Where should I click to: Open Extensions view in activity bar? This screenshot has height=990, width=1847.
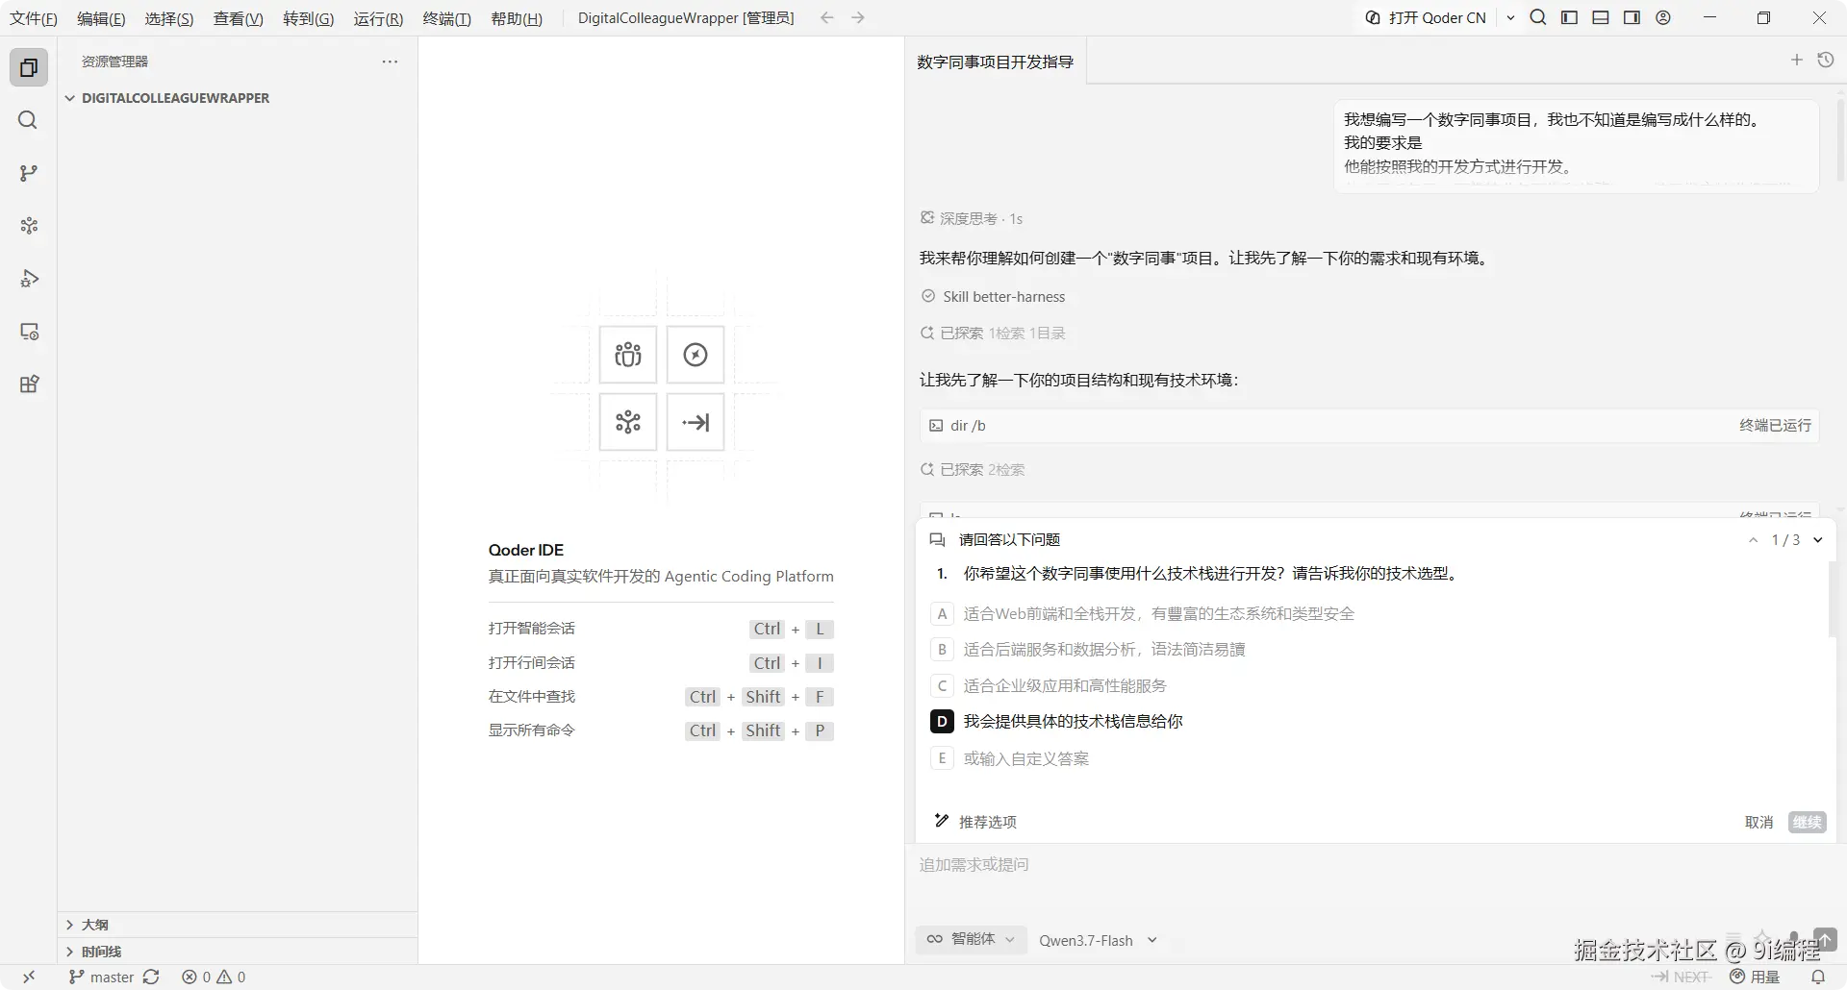(29, 384)
